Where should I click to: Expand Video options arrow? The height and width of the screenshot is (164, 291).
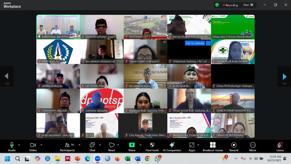click(41, 145)
